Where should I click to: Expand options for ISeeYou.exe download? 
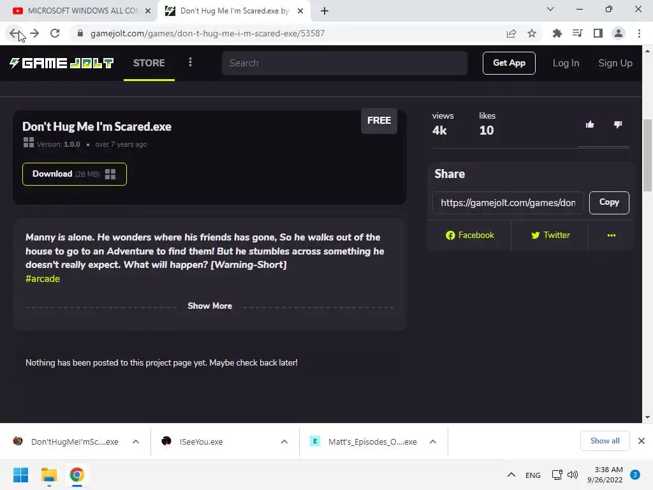pos(284,442)
